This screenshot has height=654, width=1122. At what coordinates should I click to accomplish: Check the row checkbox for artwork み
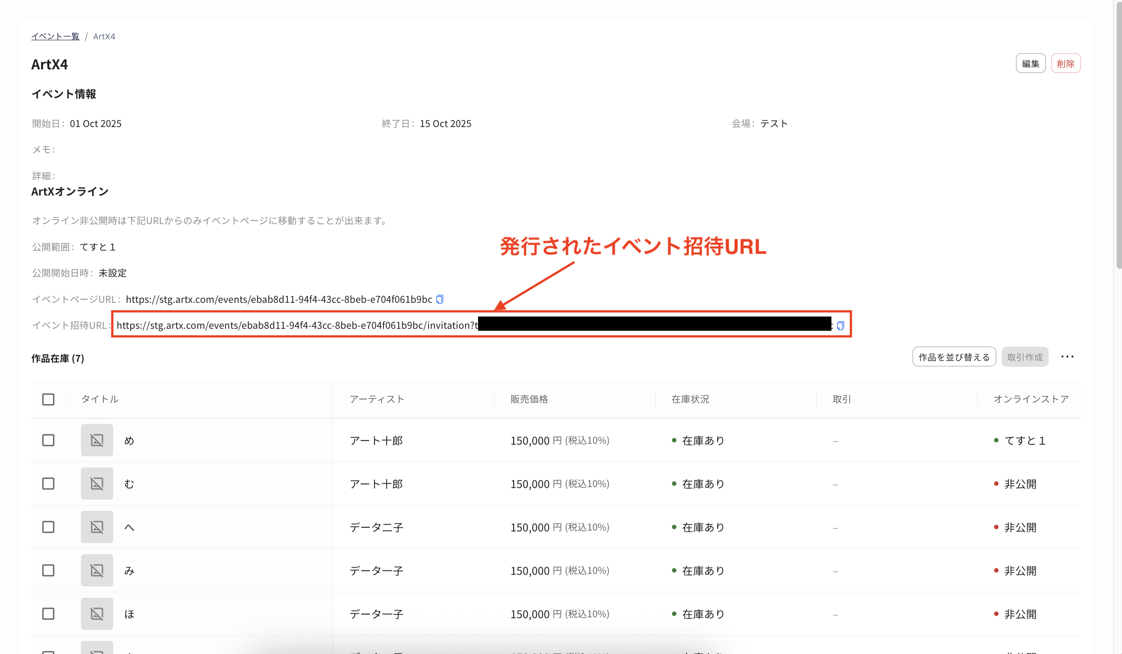(x=48, y=570)
